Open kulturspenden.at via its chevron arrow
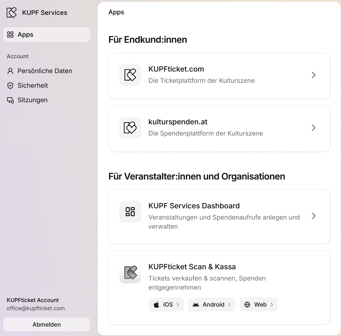 (x=314, y=128)
